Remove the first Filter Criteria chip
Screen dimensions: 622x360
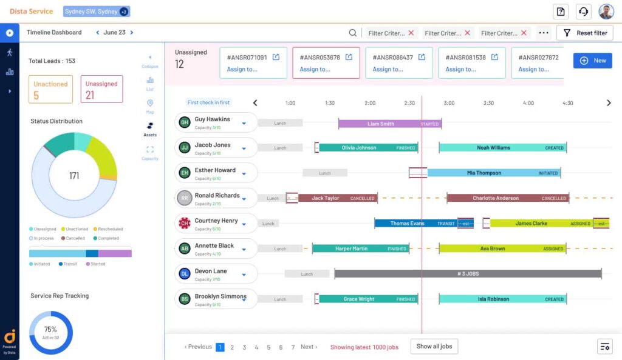pyautogui.click(x=411, y=33)
